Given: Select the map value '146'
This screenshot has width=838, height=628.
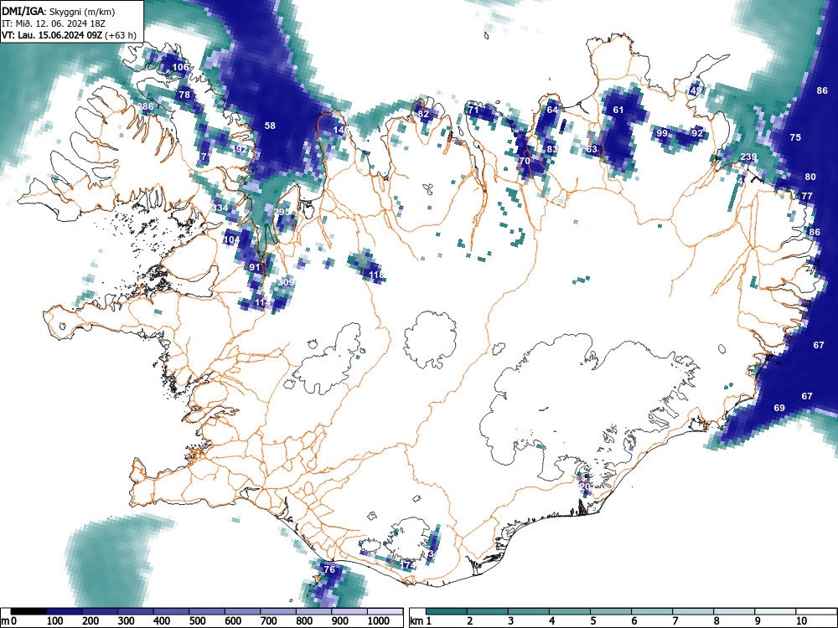Looking at the screenshot, I should [341, 130].
